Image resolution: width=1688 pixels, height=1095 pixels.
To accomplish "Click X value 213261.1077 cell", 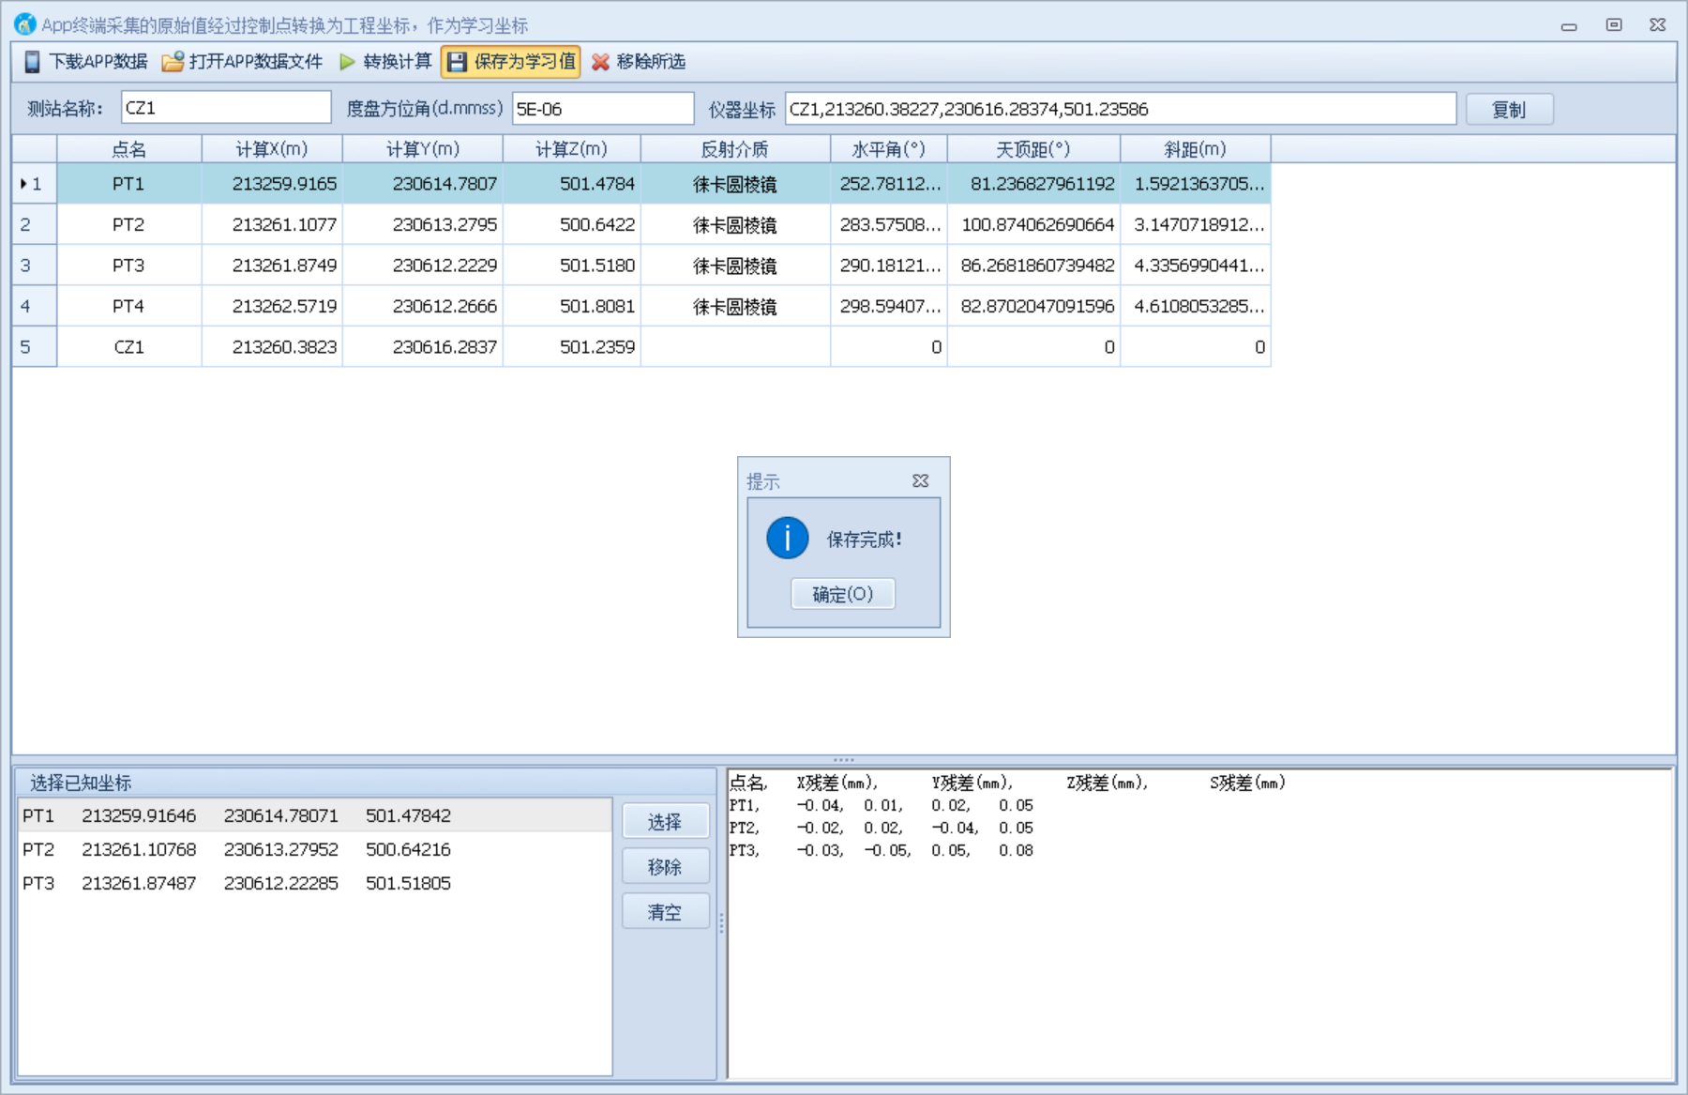I will (x=272, y=224).
